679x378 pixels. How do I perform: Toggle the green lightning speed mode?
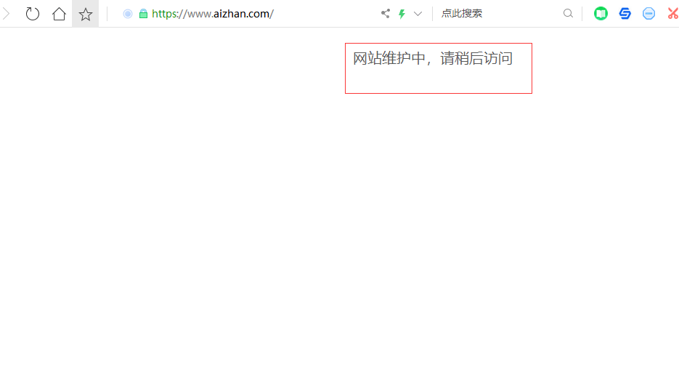click(402, 14)
